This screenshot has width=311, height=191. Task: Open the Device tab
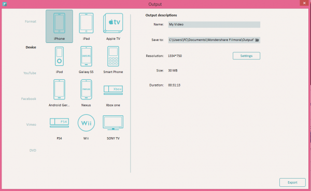(31, 47)
